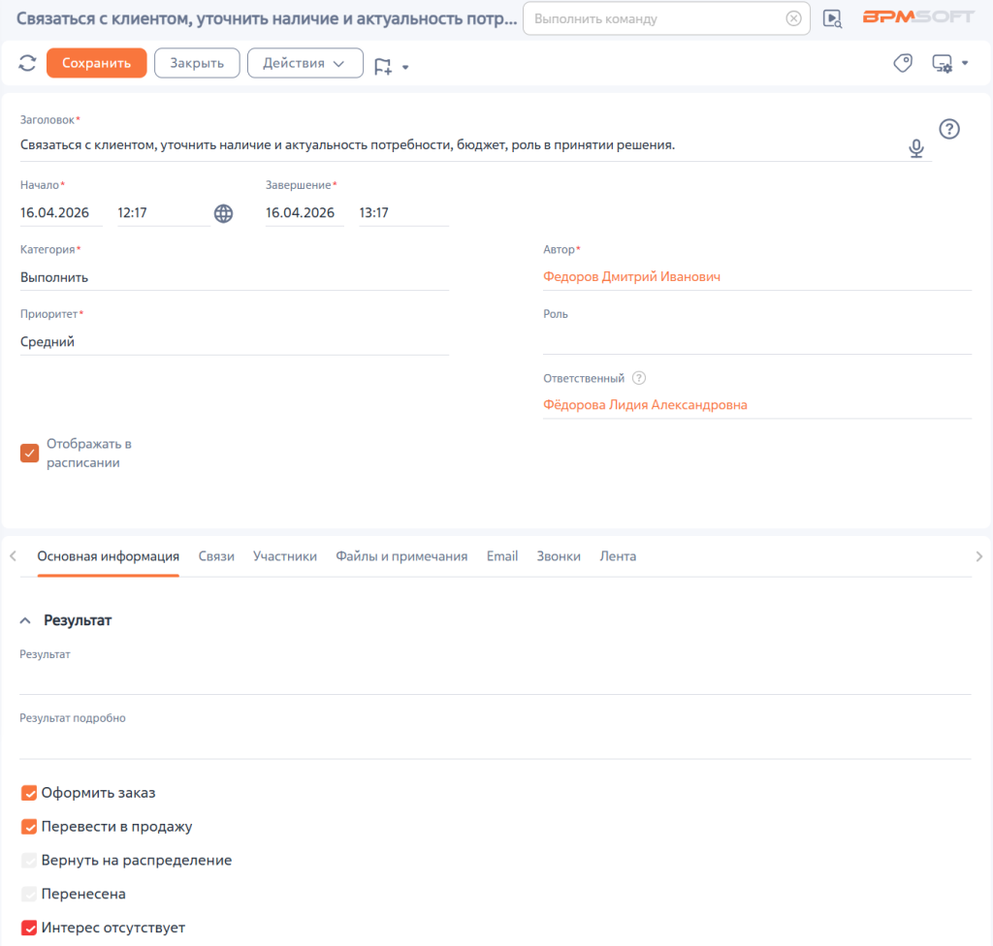Click the 'Сохранить' button

[96, 63]
